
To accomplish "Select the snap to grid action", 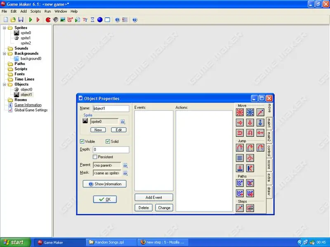I will coord(240,158).
